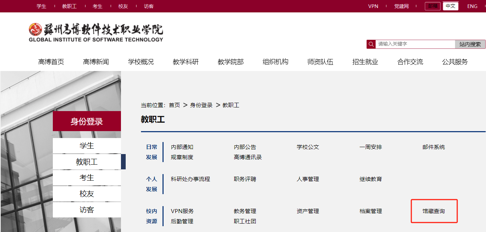Image resolution: width=486 pixels, height=232 pixels.
Task: Click 首页 in the breadcrumb
Action: [x=175, y=105]
